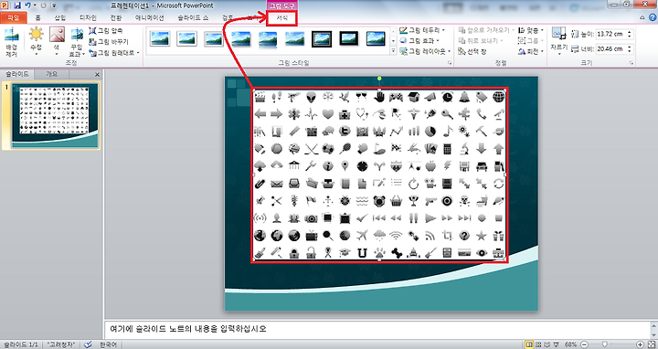The width and height of the screenshot is (658, 349).
Task: Open the 맞춤 (Align) dropdown
Action: [x=531, y=30]
